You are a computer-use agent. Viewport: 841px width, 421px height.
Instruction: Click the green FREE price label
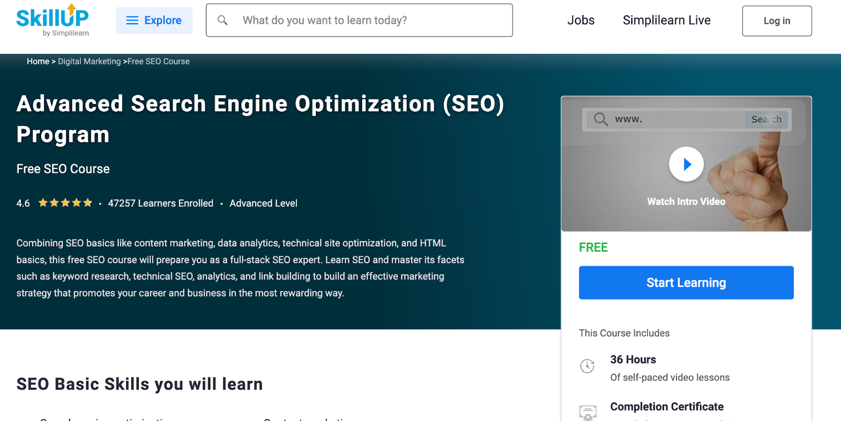point(593,248)
